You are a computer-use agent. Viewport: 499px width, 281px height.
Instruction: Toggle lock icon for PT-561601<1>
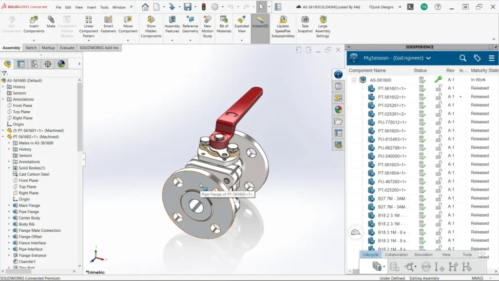(x=439, y=88)
